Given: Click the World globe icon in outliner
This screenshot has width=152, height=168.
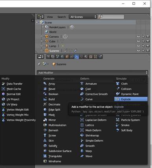Looking at the screenshot, I should [x=46, y=32].
